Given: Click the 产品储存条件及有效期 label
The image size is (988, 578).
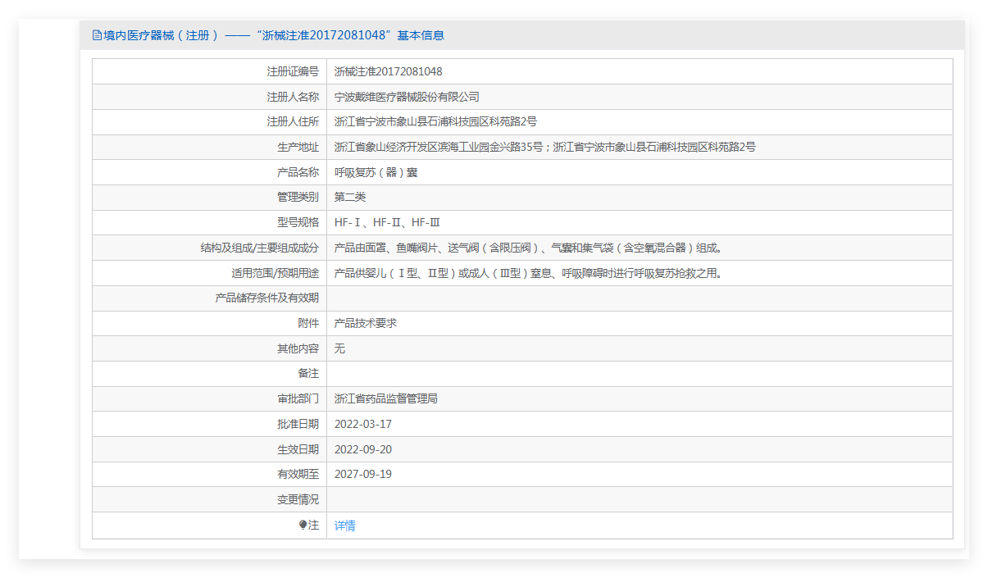Looking at the screenshot, I should pos(267,298).
